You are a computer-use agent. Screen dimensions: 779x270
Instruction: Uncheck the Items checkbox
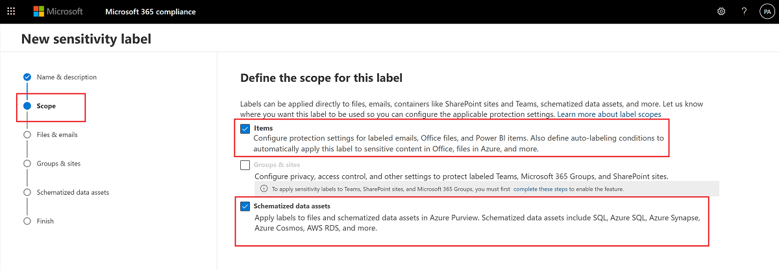tap(245, 129)
